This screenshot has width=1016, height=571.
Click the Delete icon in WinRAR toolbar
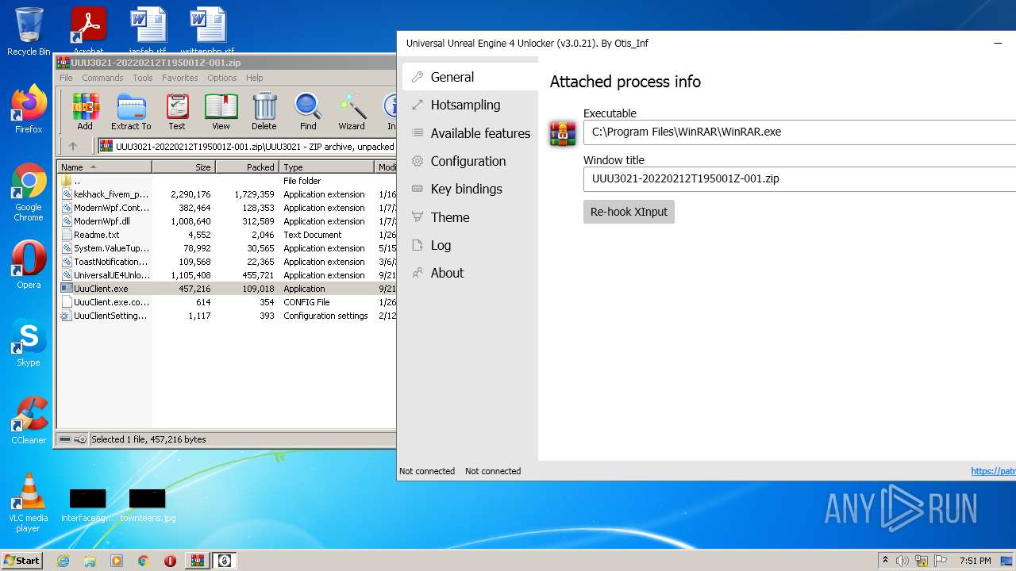pyautogui.click(x=264, y=111)
